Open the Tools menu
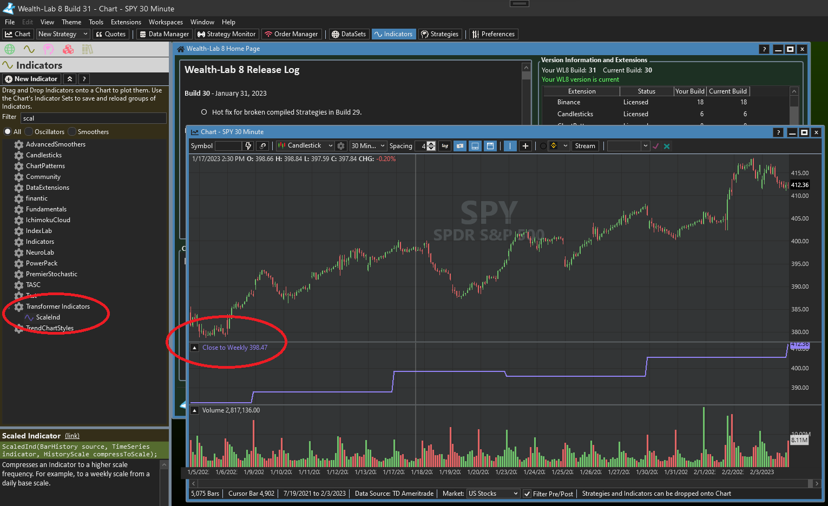 click(x=96, y=22)
